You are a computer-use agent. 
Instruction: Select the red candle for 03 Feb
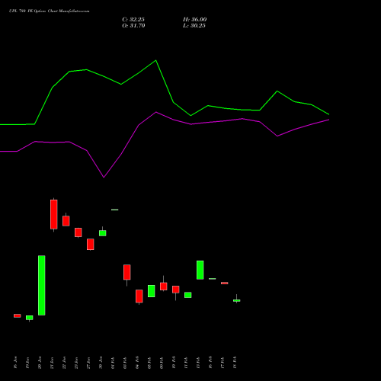[127, 272]
